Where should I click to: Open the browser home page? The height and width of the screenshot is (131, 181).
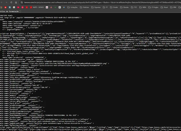click(16, 2)
